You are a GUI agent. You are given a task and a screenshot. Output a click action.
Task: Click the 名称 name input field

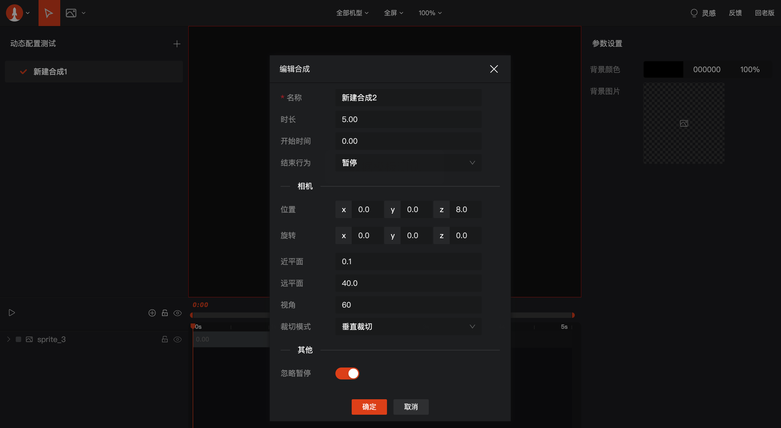tap(408, 98)
